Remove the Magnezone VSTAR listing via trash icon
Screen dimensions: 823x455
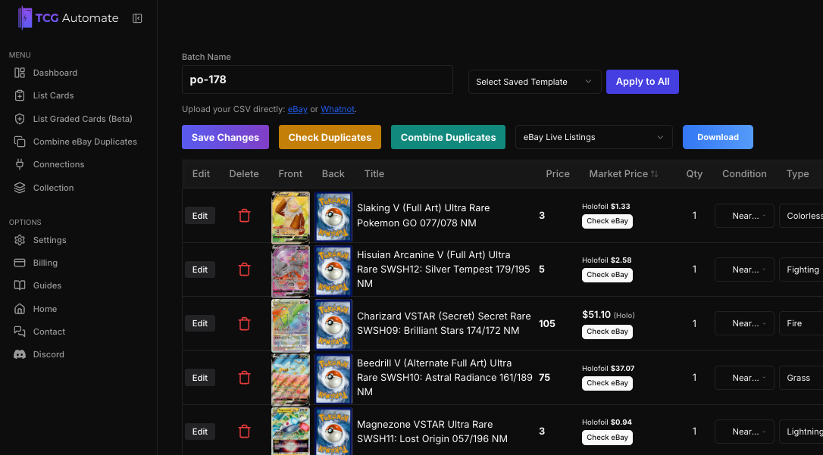point(244,432)
